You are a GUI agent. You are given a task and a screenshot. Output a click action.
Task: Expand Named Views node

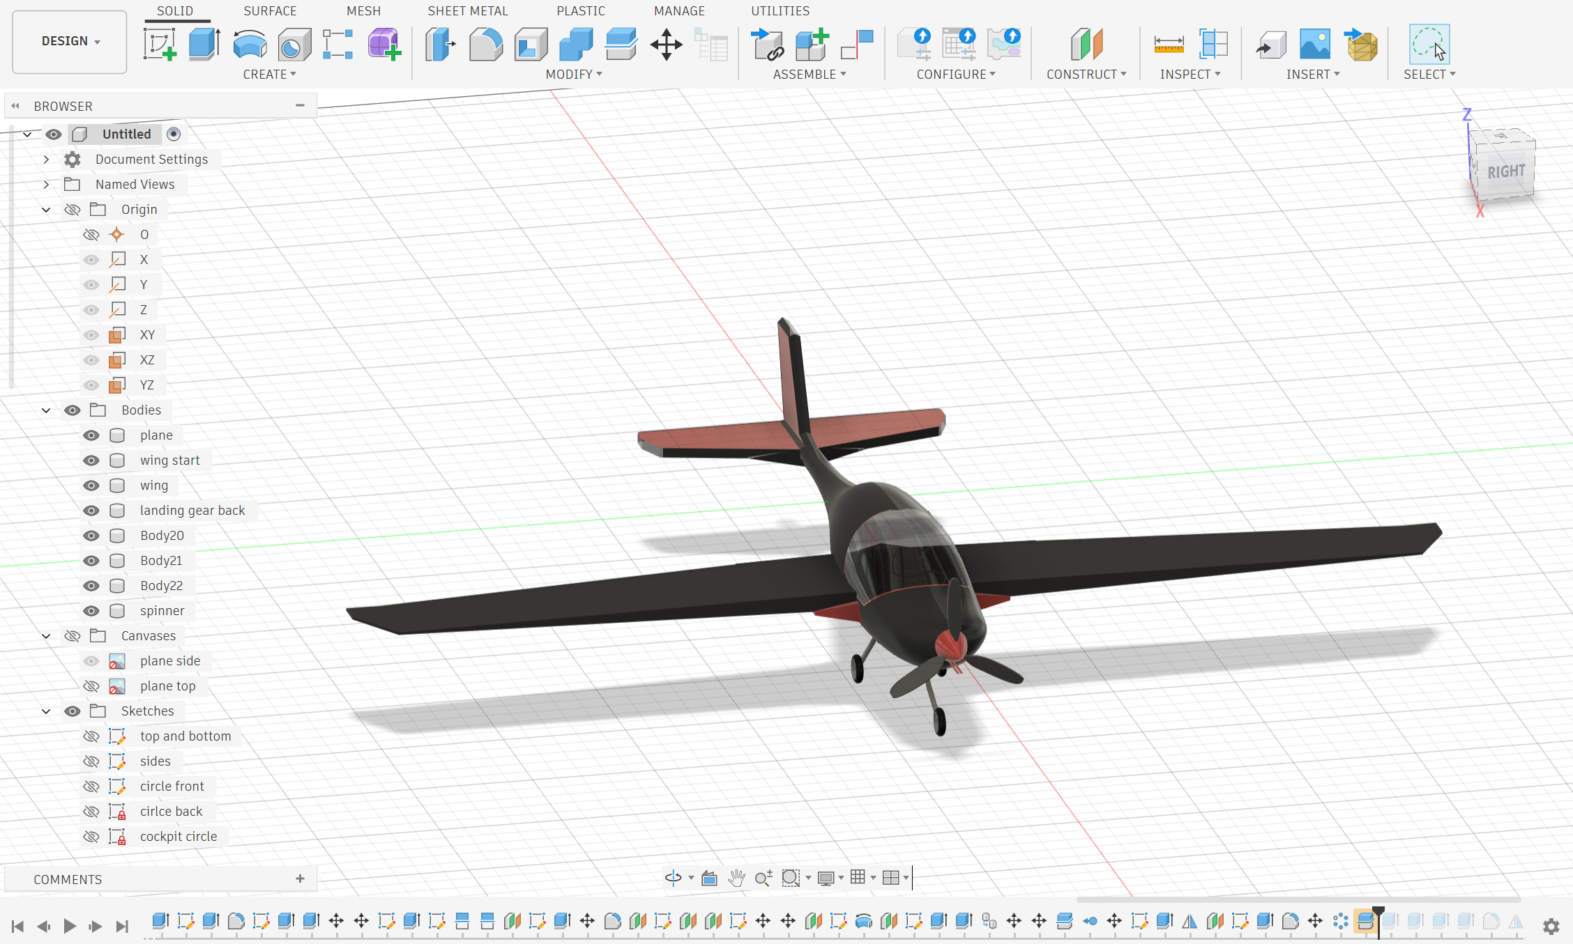[46, 185]
